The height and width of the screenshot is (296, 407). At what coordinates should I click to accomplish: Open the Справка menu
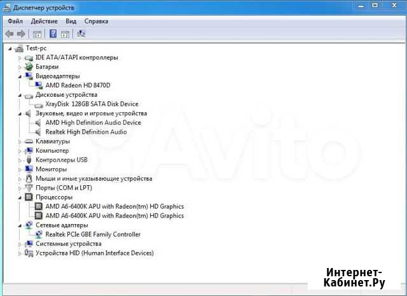click(x=96, y=21)
